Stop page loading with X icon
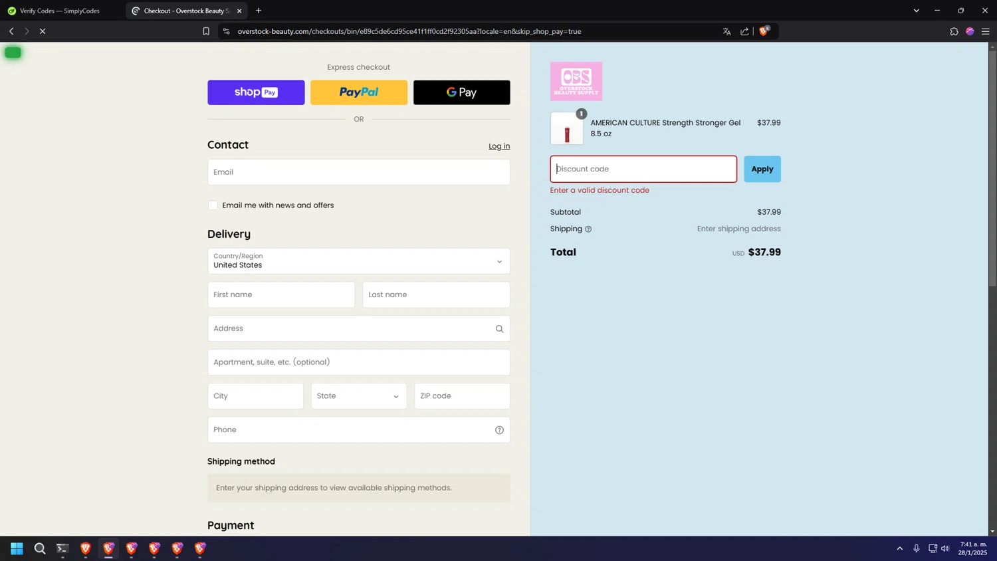 [43, 31]
